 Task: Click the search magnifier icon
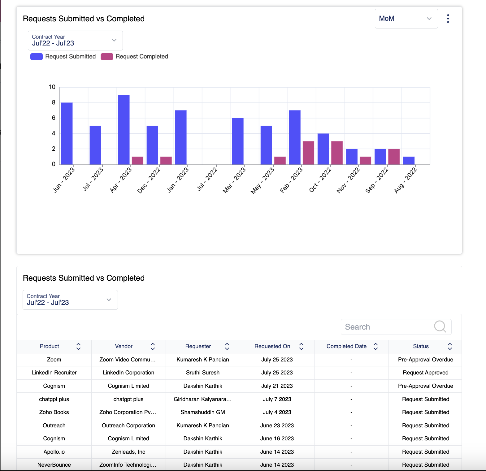(x=440, y=326)
